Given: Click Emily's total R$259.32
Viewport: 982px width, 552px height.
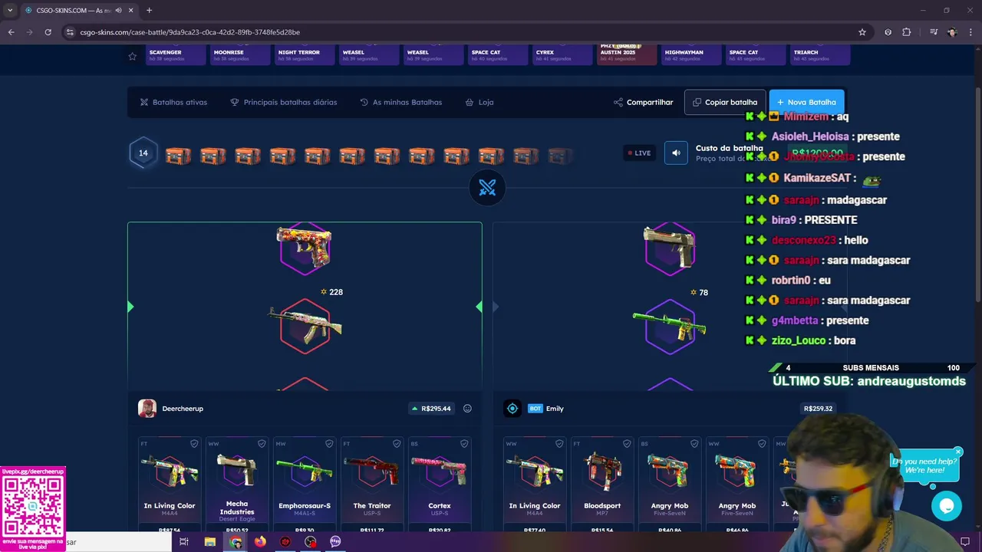Looking at the screenshot, I should pos(818,409).
